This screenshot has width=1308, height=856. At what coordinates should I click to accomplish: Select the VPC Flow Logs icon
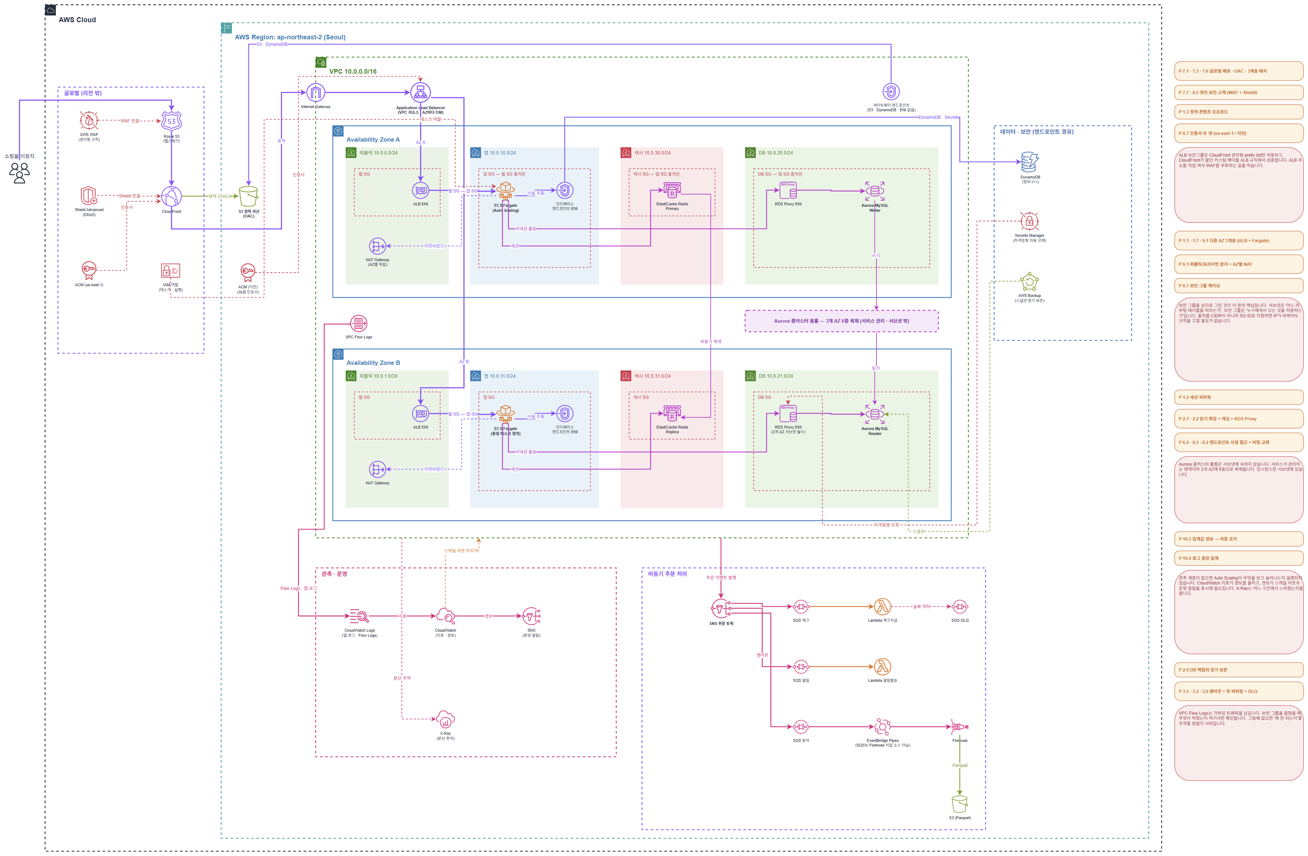coord(358,324)
